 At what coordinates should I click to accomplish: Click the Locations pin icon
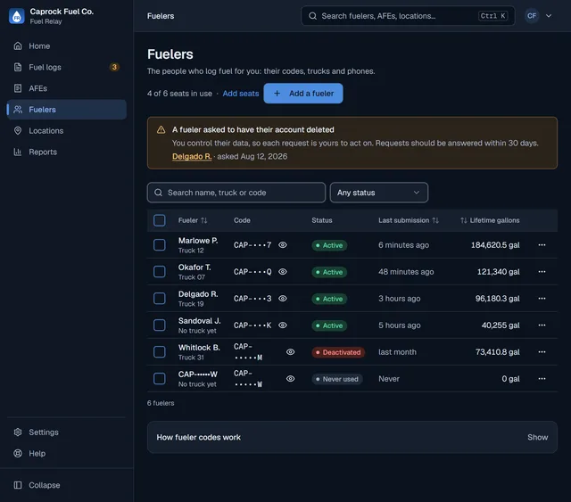click(18, 131)
